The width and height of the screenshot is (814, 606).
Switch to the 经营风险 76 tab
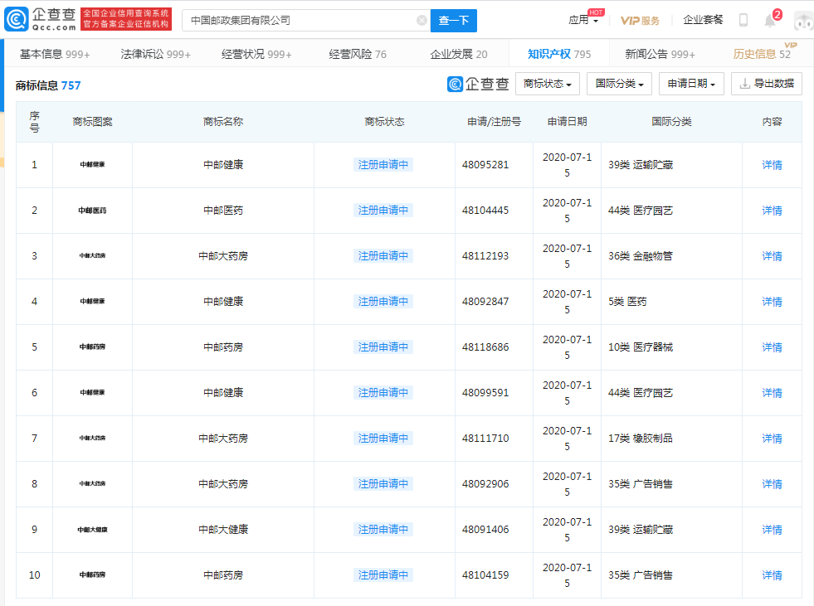point(357,54)
